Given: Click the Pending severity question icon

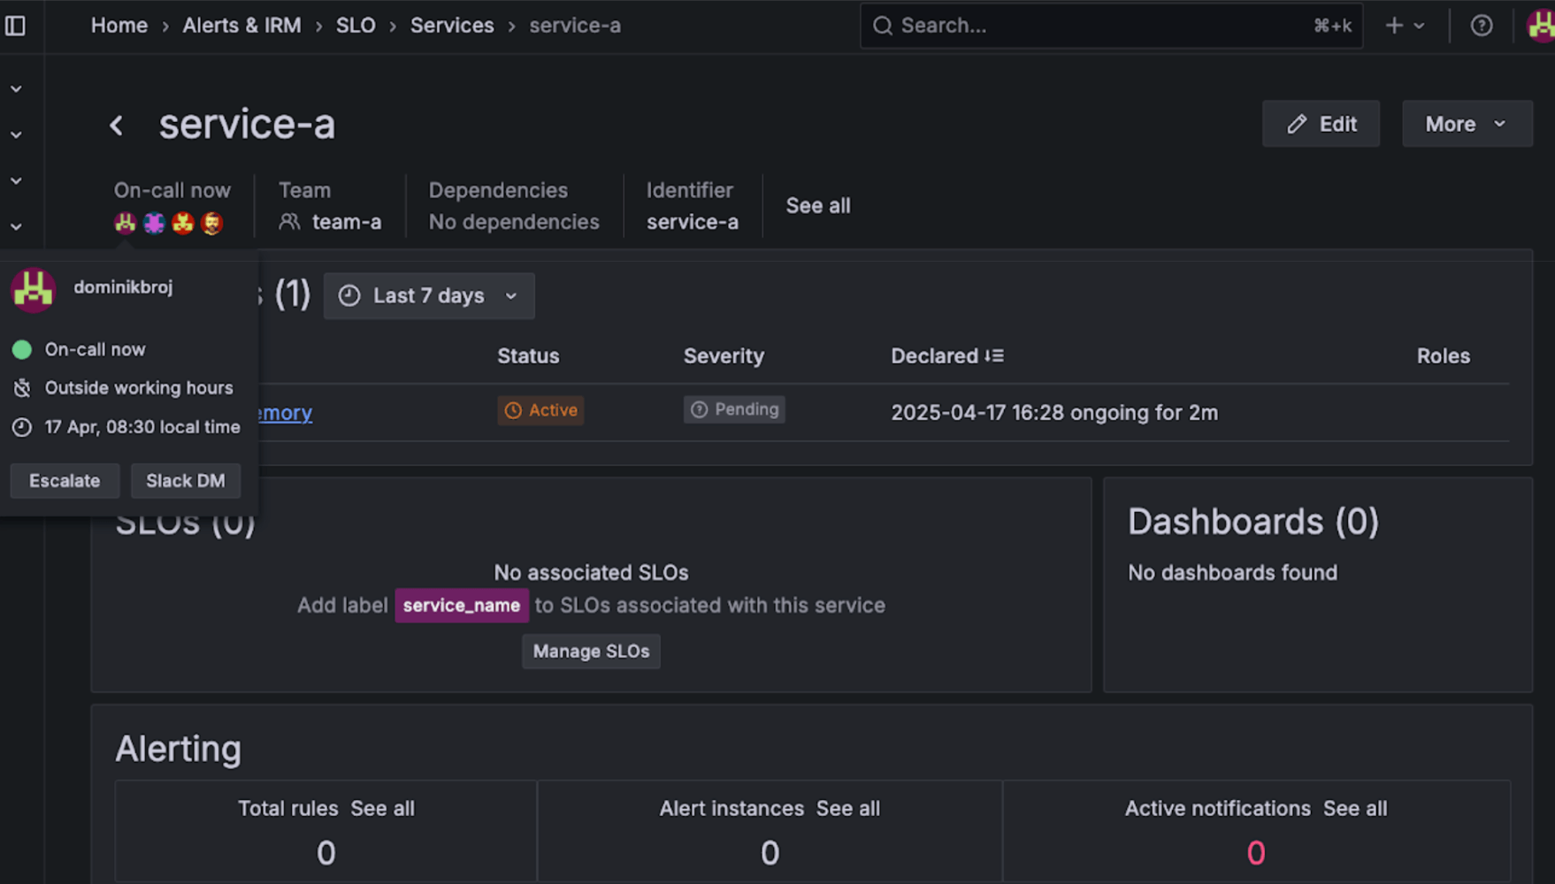Looking at the screenshot, I should pyautogui.click(x=700, y=409).
